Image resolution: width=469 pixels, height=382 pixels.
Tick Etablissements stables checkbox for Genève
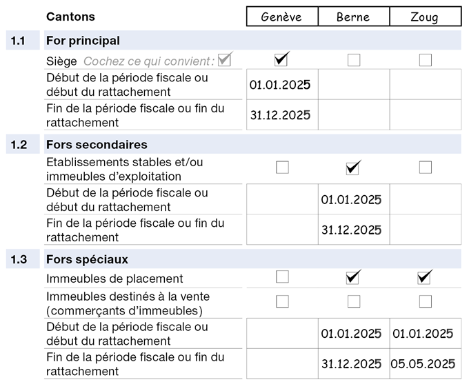click(x=282, y=167)
